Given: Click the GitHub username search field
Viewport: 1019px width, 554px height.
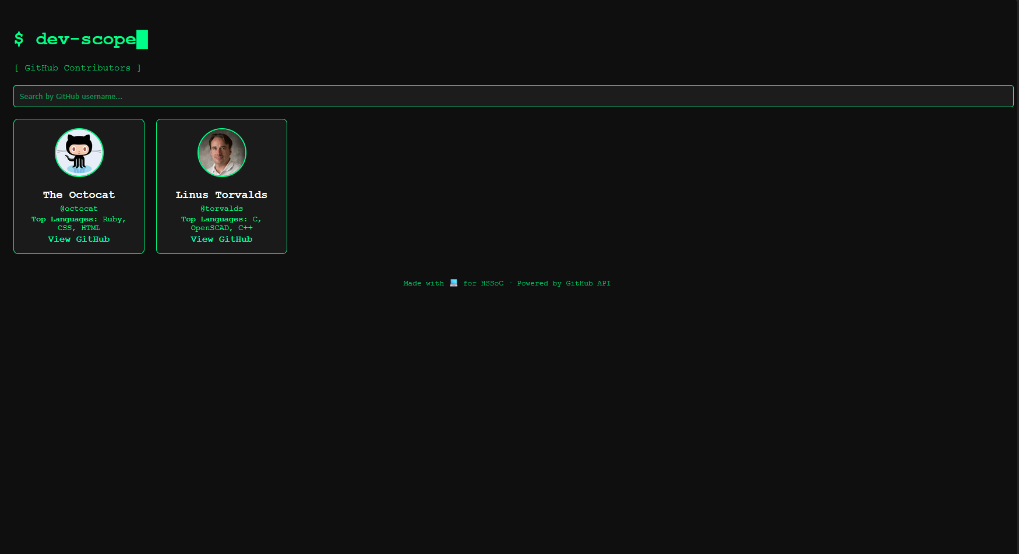Looking at the screenshot, I should tap(513, 96).
